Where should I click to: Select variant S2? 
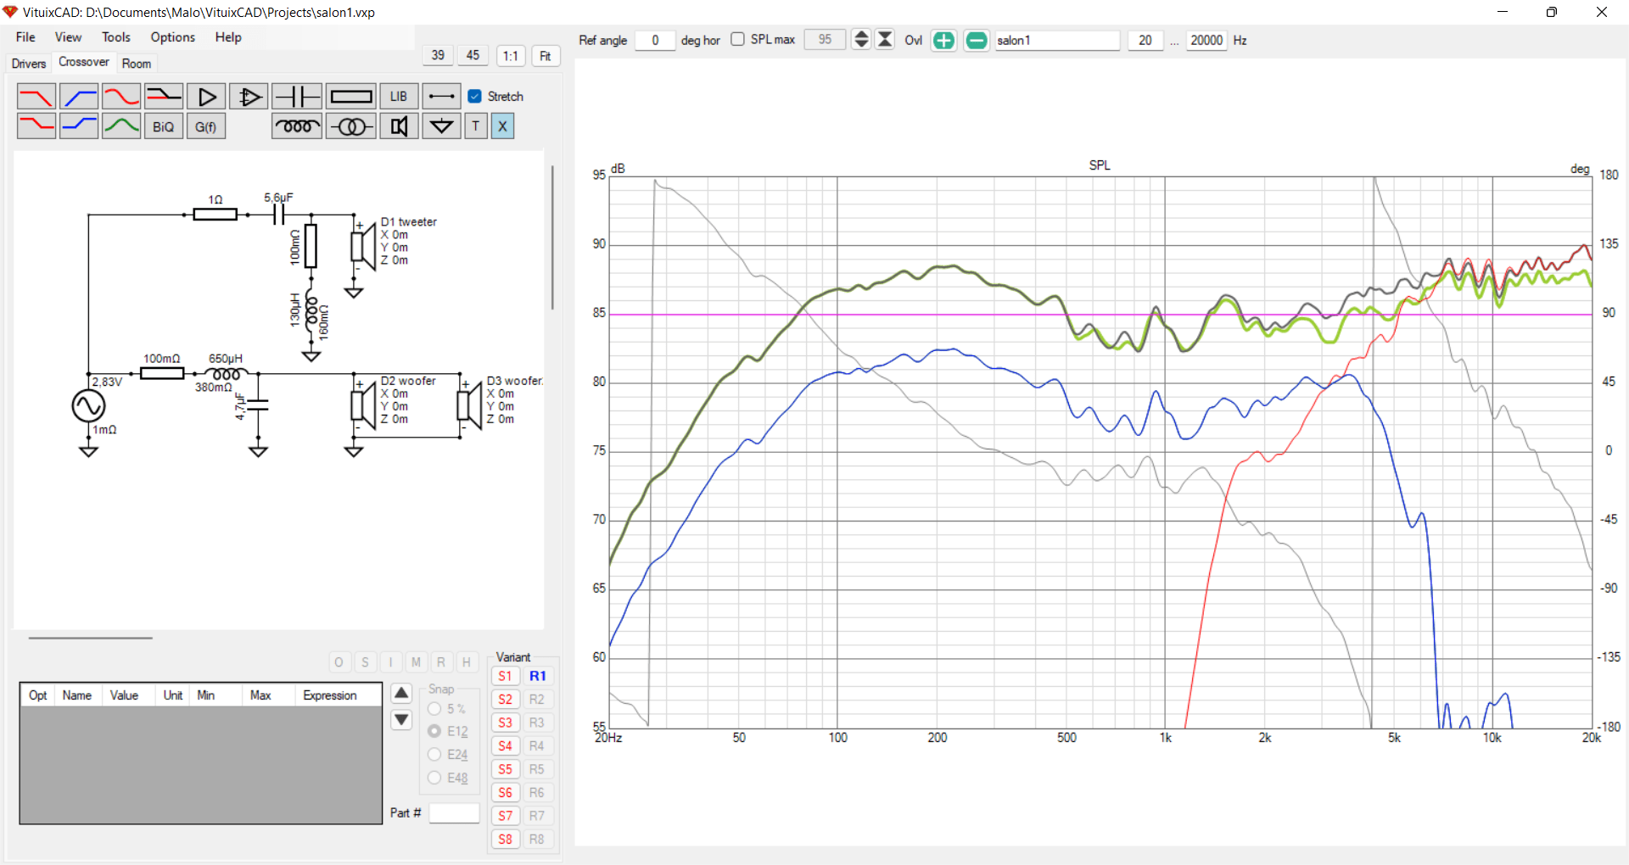coord(506,700)
